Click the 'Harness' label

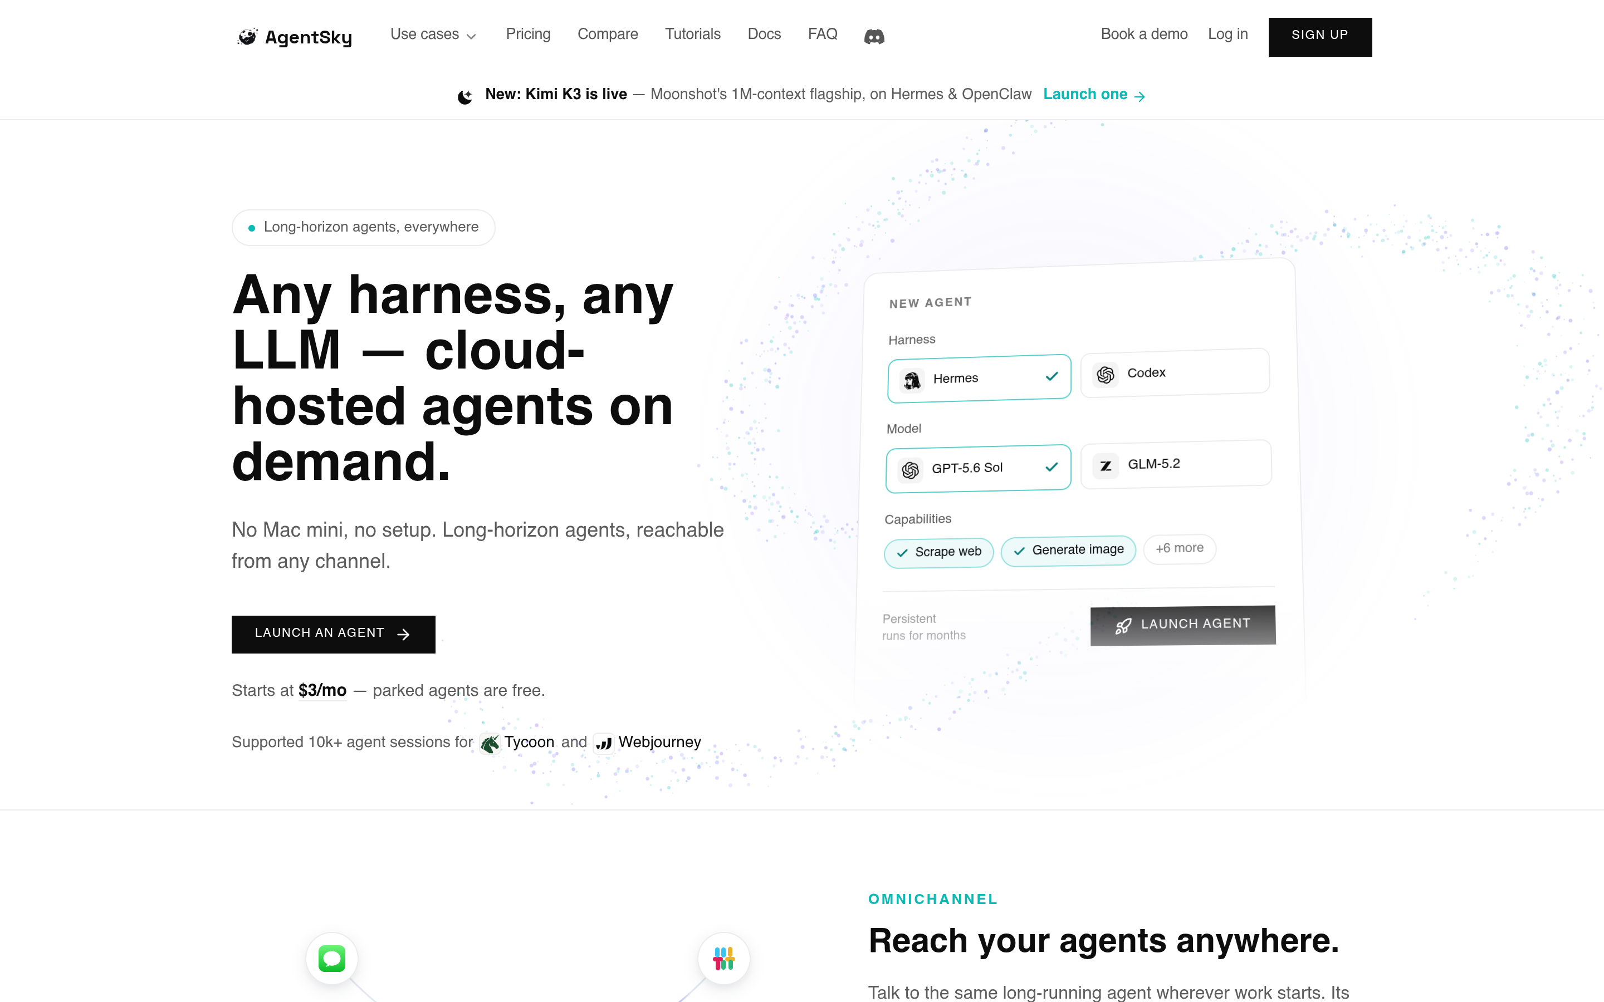tap(911, 340)
